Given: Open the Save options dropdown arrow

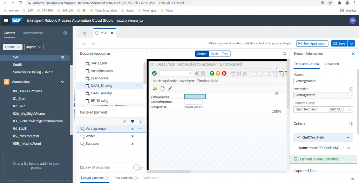Looking at the screenshot, I should point(351,43).
